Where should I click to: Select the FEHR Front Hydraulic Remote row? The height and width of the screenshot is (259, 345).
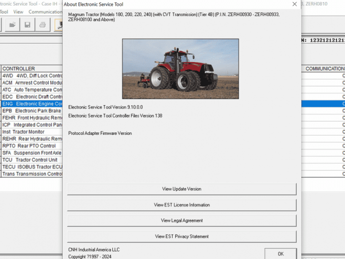tap(32, 118)
